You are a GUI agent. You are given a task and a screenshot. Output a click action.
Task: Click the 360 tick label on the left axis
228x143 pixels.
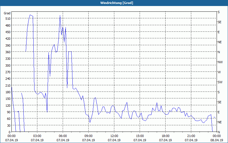[7, 52]
